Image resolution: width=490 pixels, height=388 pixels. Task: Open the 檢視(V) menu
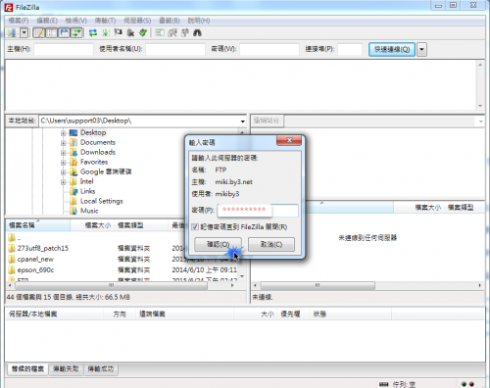76,21
